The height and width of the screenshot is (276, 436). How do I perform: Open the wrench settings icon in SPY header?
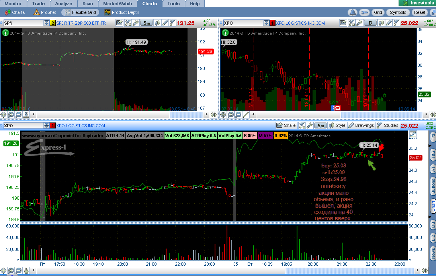click(135, 23)
